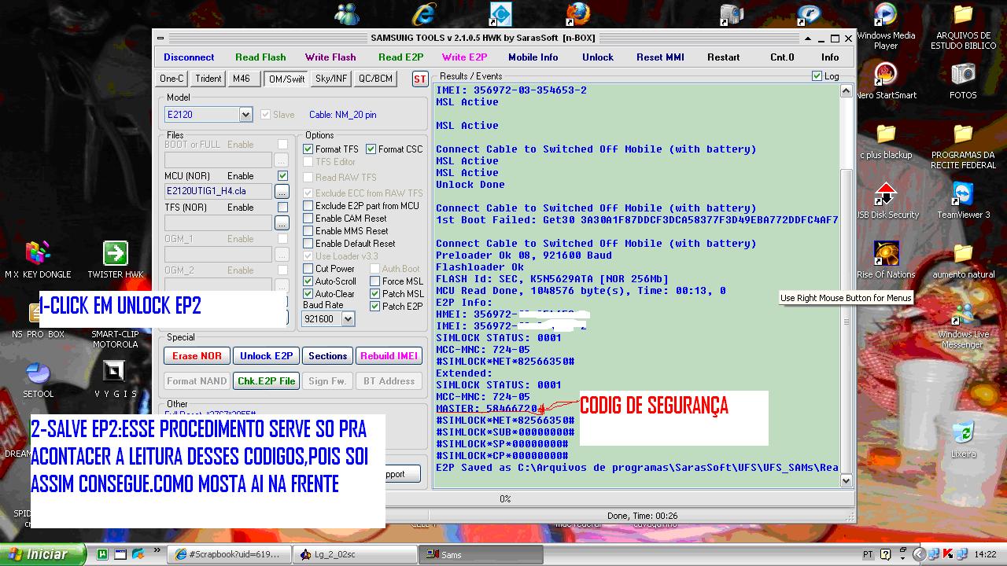Expand the Model dropdown showing E2120
The image size is (1007, 566).
click(x=245, y=115)
